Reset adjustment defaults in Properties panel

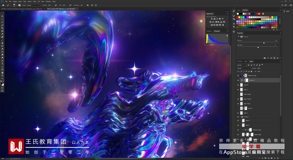[x=271, y=58]
